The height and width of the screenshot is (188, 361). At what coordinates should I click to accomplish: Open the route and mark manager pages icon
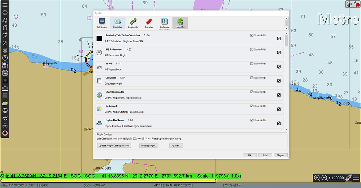pyautogui.click(x=5, y=28)
